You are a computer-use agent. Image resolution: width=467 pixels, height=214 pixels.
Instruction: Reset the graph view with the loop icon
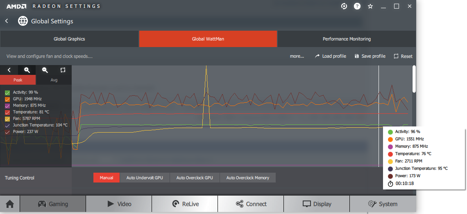coord(63,70)
